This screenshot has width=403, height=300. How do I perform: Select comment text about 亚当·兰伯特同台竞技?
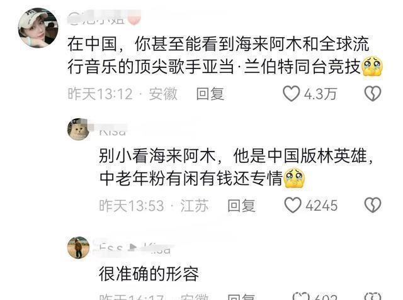[x=225, y=55]
